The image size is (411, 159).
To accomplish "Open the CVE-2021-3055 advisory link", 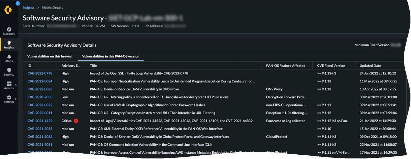I will (x=40, y=129).
